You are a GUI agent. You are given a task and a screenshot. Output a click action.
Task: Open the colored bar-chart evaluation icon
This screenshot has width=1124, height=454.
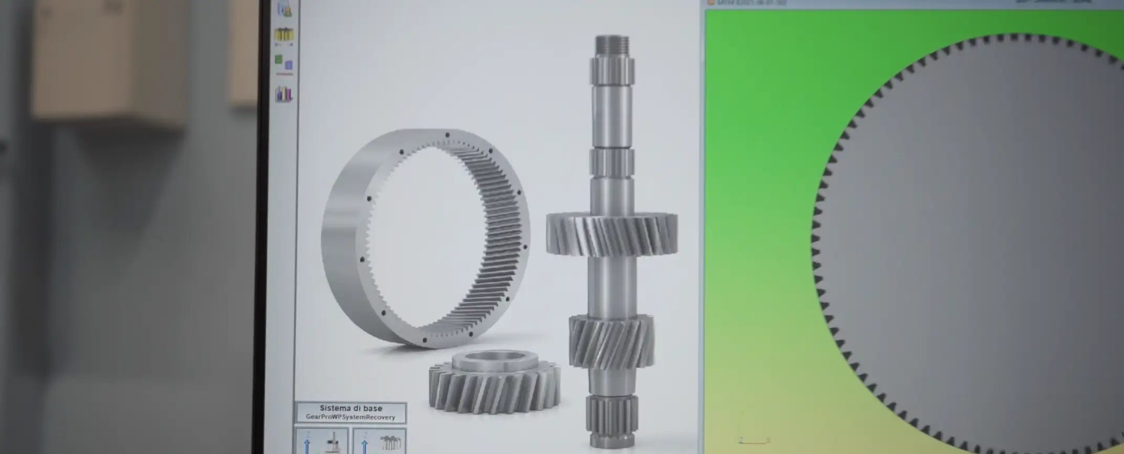(283, 94)
